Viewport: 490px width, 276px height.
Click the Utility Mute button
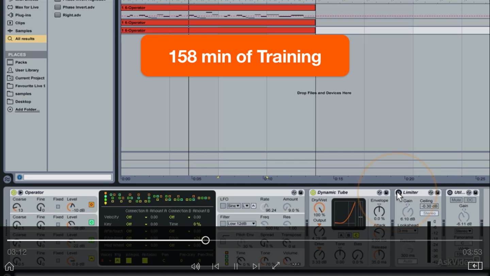point(456,200)
